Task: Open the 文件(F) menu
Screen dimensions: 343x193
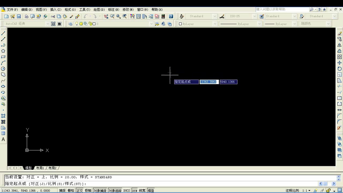Action: pos(12,9)
